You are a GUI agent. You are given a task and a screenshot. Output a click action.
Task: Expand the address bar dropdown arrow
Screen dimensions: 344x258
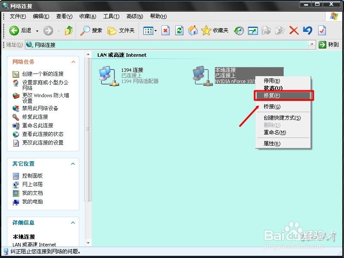[x=312, y=45]
